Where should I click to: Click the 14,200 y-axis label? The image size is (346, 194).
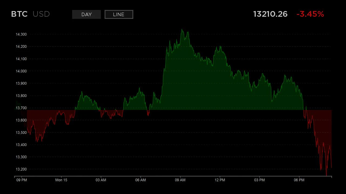click(x=21, y=47)
